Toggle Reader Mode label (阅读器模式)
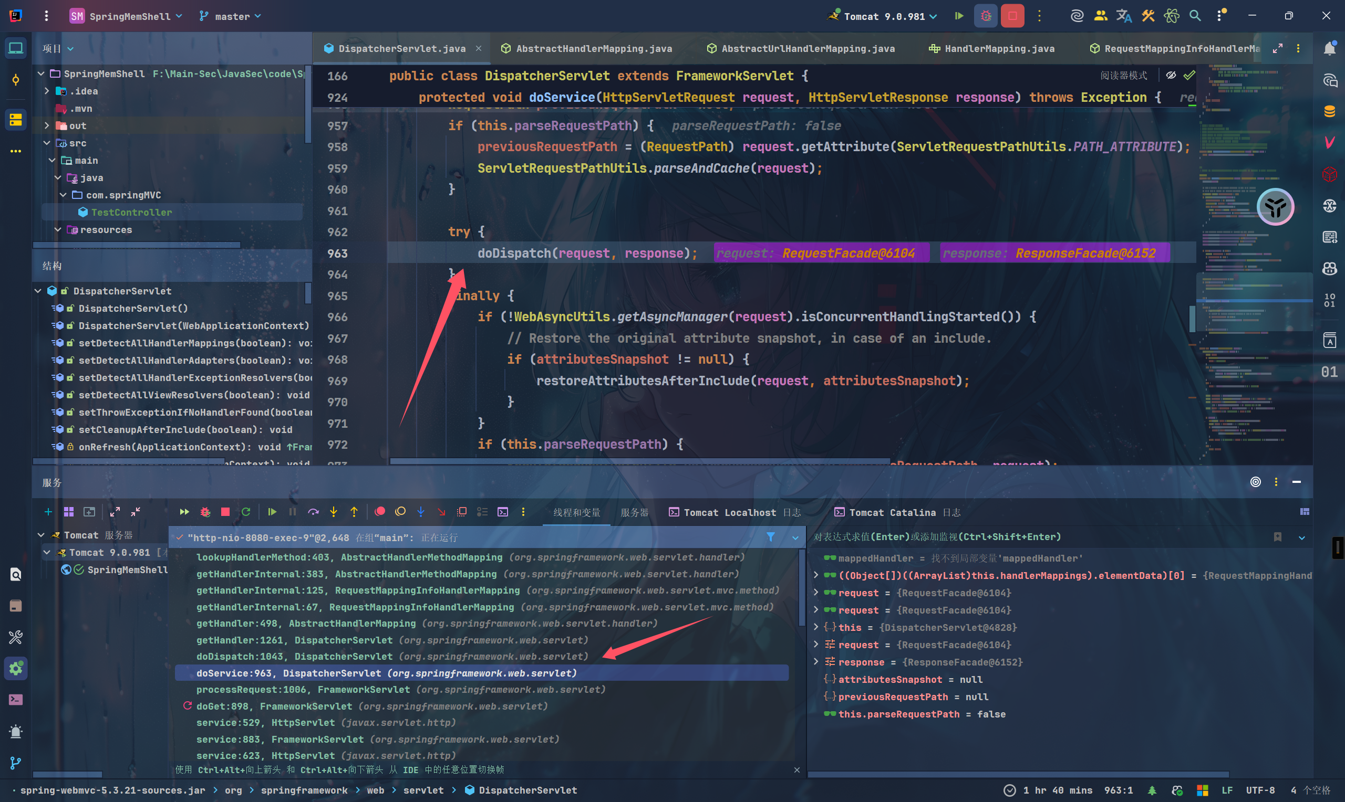Screen dimensions: 1345x802 pos(1123,76)
